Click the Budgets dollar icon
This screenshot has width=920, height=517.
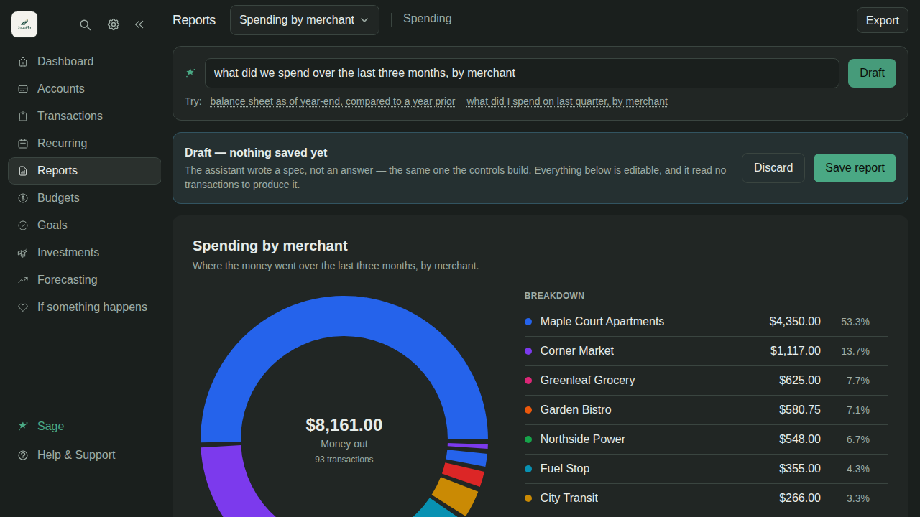point(23,198)
